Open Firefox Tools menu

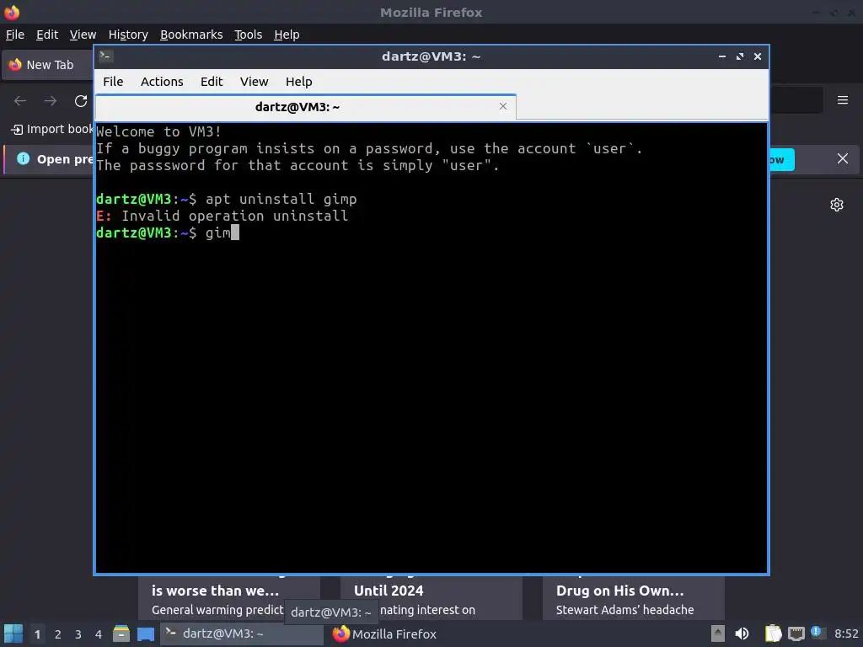pyautogui.click(x=249, y=35)
